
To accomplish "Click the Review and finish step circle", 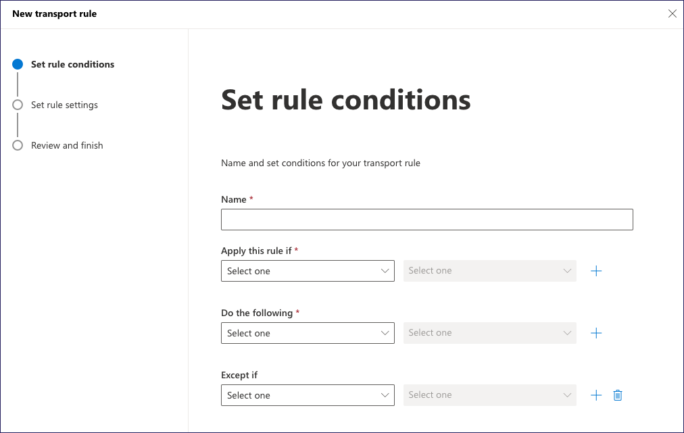I will pos(17,145).
